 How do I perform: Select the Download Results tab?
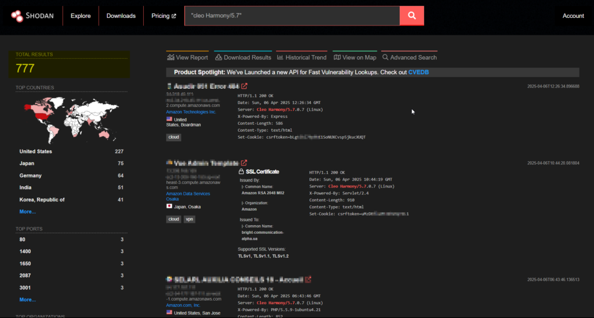(243, 57)
